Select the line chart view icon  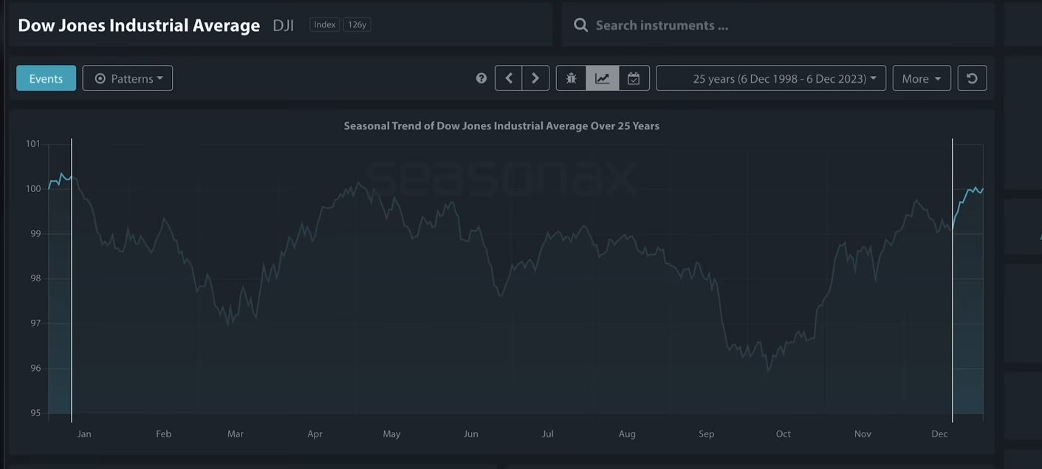[603, 78]
